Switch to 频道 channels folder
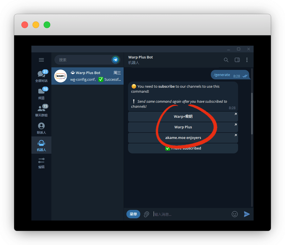The image size is (285, 245). 41,94
